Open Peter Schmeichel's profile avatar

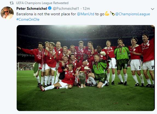(7, 13)
